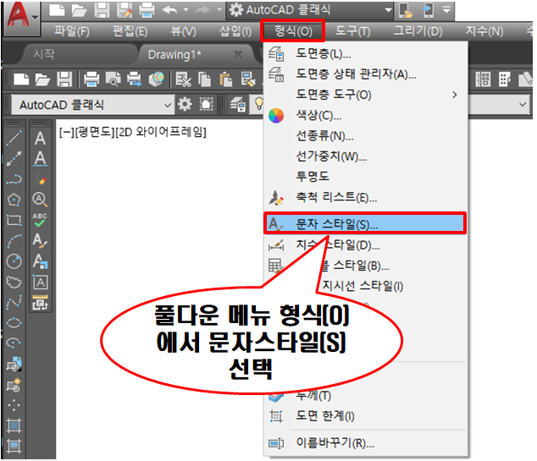The image size is (537, 461).
Task: Select the Hatch tool
Action: point(14,426)
